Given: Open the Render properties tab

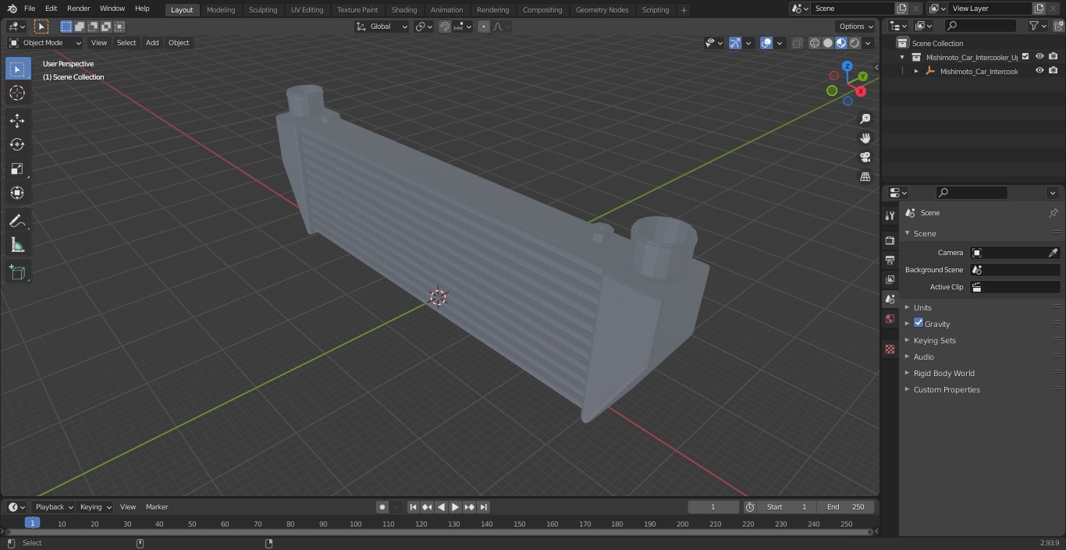Looking at the screenshot, I should point(890,240).
